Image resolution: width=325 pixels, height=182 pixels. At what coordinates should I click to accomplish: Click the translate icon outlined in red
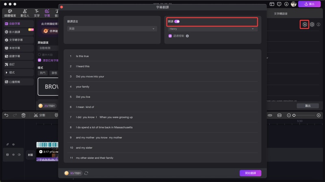point(304,24)
